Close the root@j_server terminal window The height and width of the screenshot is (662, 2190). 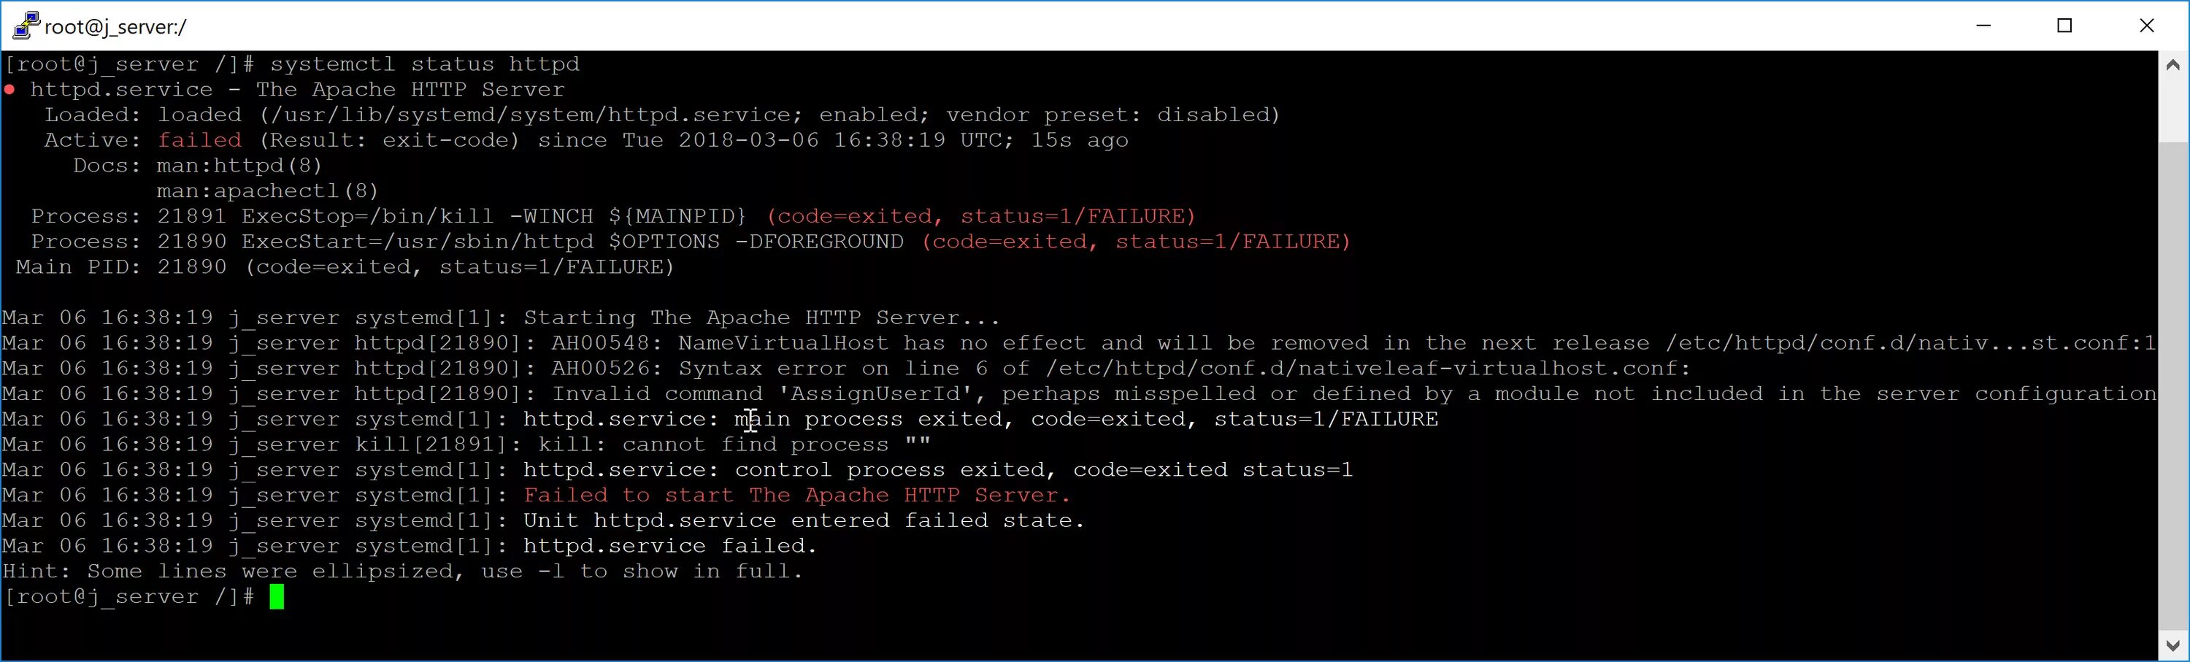point(2147,26)
